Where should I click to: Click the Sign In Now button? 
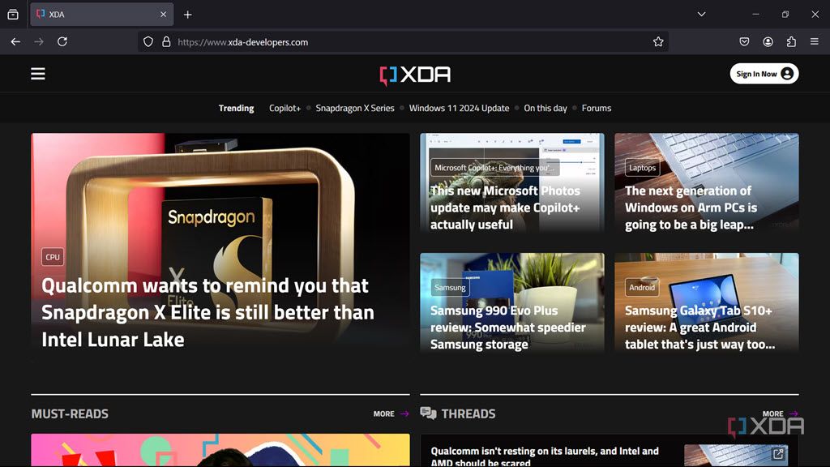point(764,74)
